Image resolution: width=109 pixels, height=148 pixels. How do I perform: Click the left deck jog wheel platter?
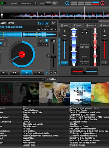tap(22, 54)
